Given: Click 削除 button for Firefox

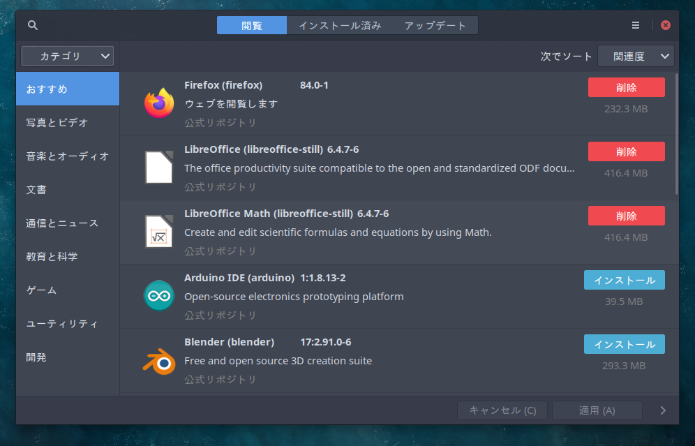Looking at the screenshot, I should pos(627,87).
